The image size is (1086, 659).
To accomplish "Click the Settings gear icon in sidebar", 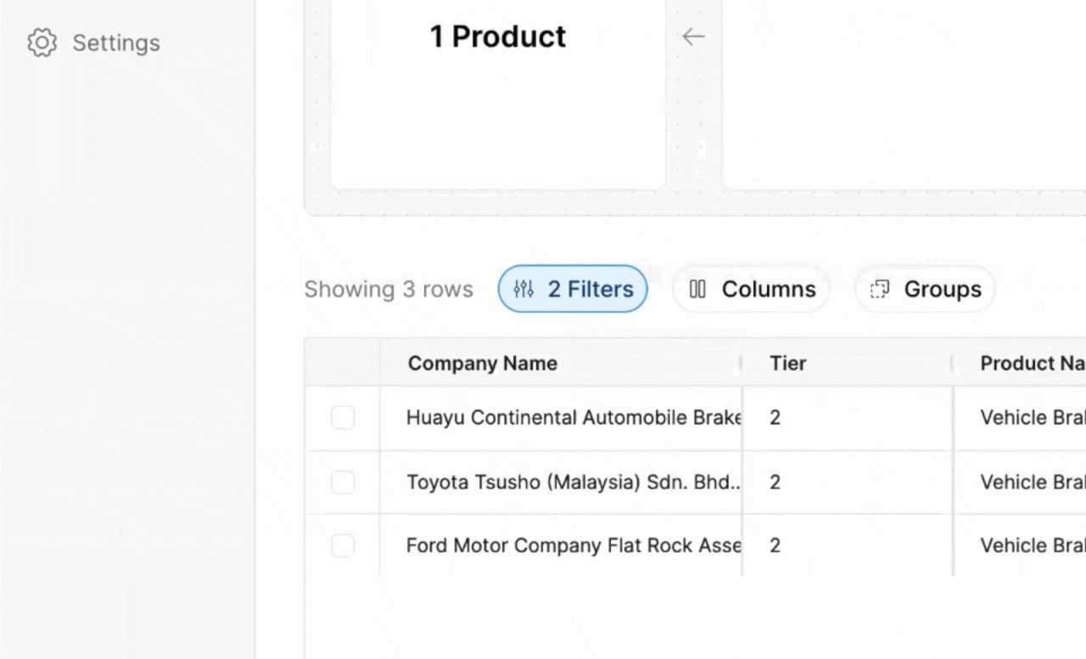I will tap(42, 42).
